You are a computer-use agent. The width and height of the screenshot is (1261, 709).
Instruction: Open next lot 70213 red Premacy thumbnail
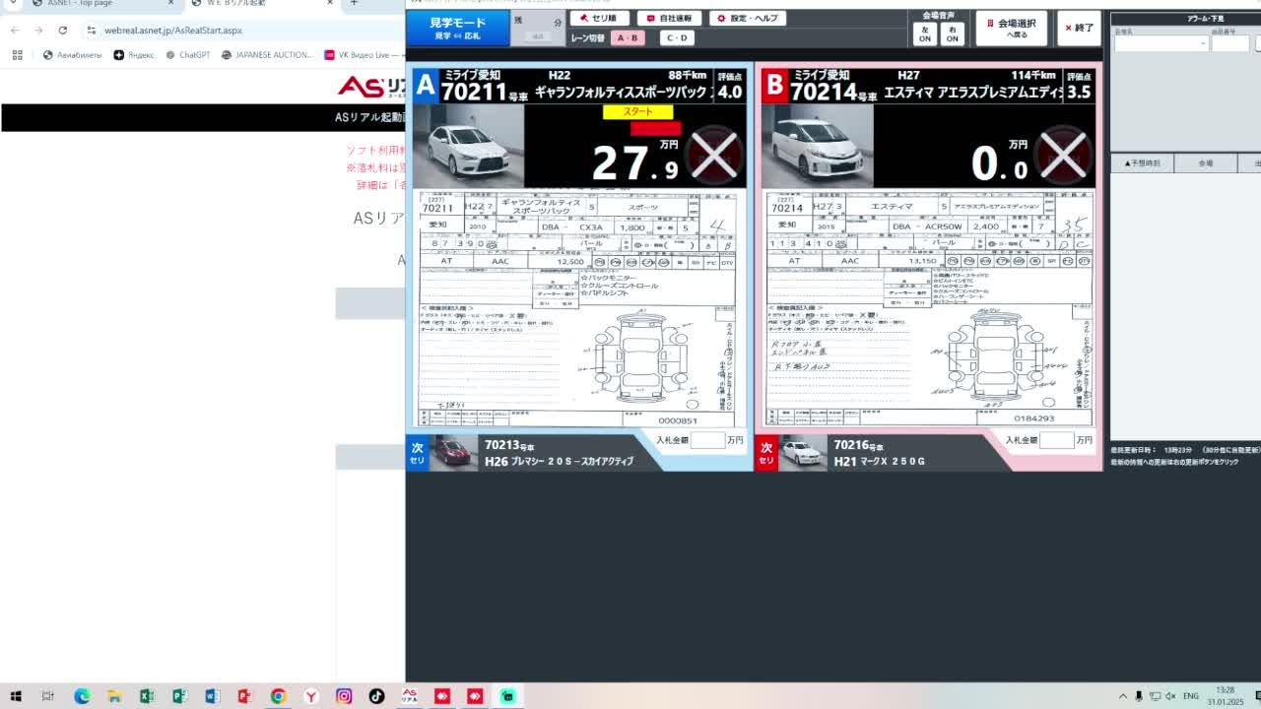coord(452,453)
